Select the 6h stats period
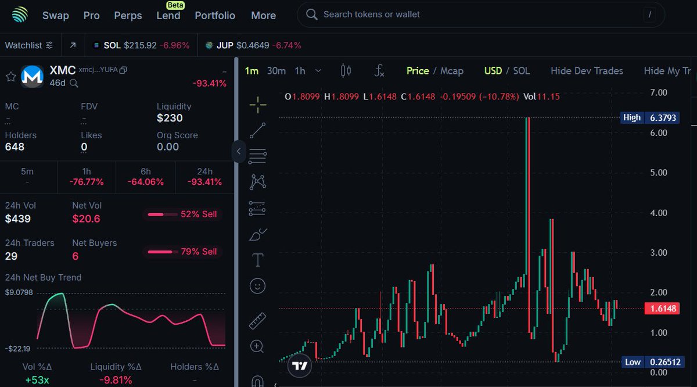Image resolution: width=697 pixels, height=387 pixels. coord(146,177)
